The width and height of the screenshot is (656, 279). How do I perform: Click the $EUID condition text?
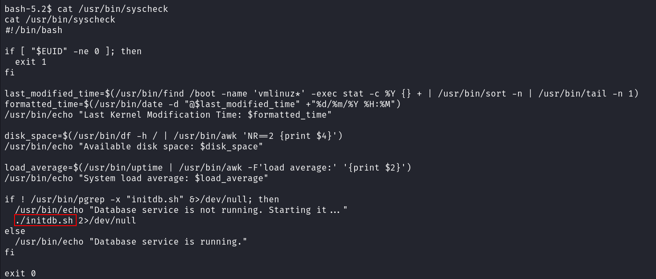[49, 51]
